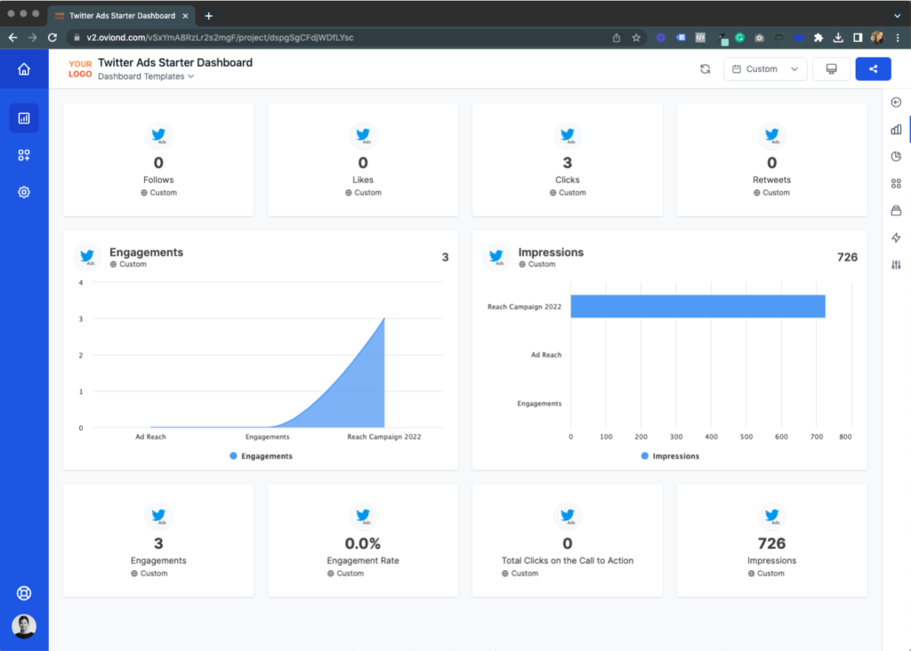Select the Impressions chart title
Screen dimensions: 911x651
pos(551,253)
